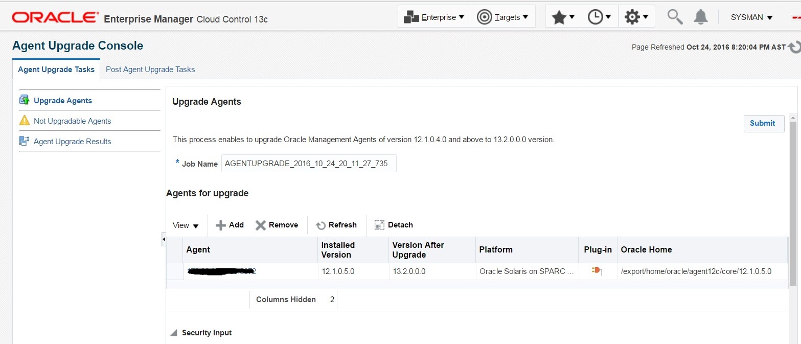The image size is (801, 344).
Task: Open Not Upgradable Agents page
Action: point(73,121)
